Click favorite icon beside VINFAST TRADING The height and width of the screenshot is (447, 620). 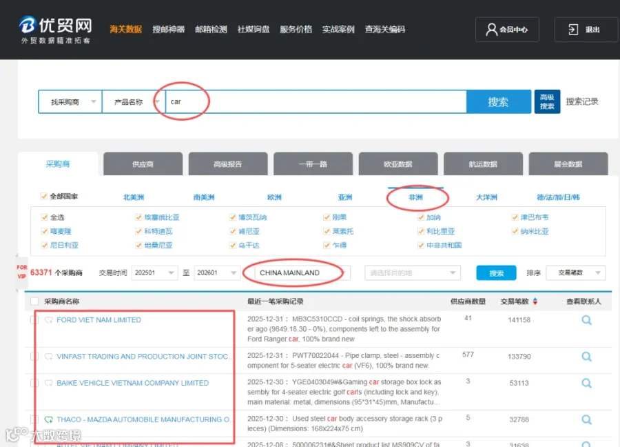point(49,357)
